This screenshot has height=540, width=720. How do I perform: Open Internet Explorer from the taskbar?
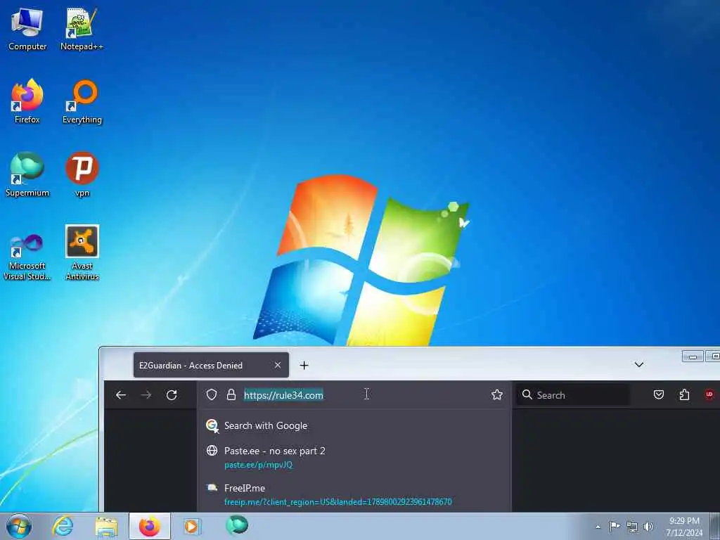63,526
